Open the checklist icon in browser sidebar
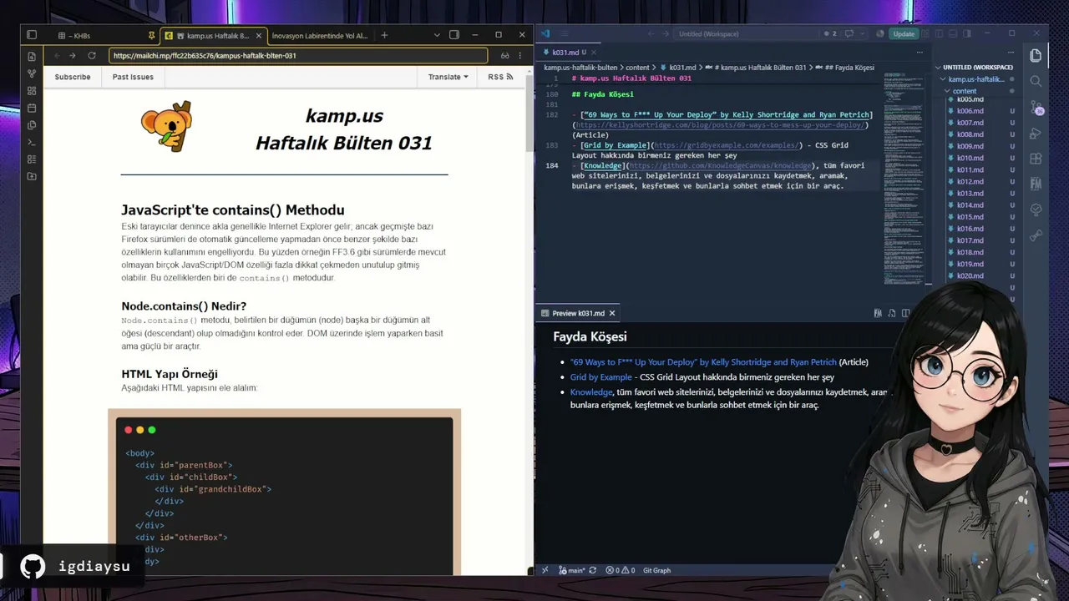The height and width of the screenshot is (601, 1069). tap(32, 159)
